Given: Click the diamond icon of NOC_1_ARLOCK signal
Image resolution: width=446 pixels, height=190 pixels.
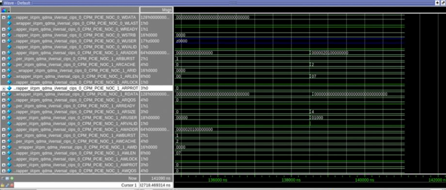Looking at the screenshot, I should click(x=9, y=82).
